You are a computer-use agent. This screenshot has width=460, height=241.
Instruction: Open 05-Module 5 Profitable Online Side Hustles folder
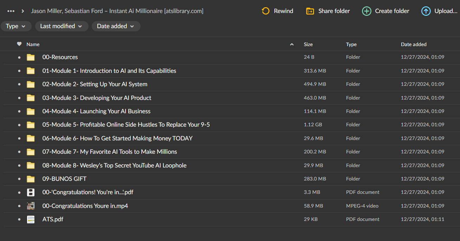(126, 125)
